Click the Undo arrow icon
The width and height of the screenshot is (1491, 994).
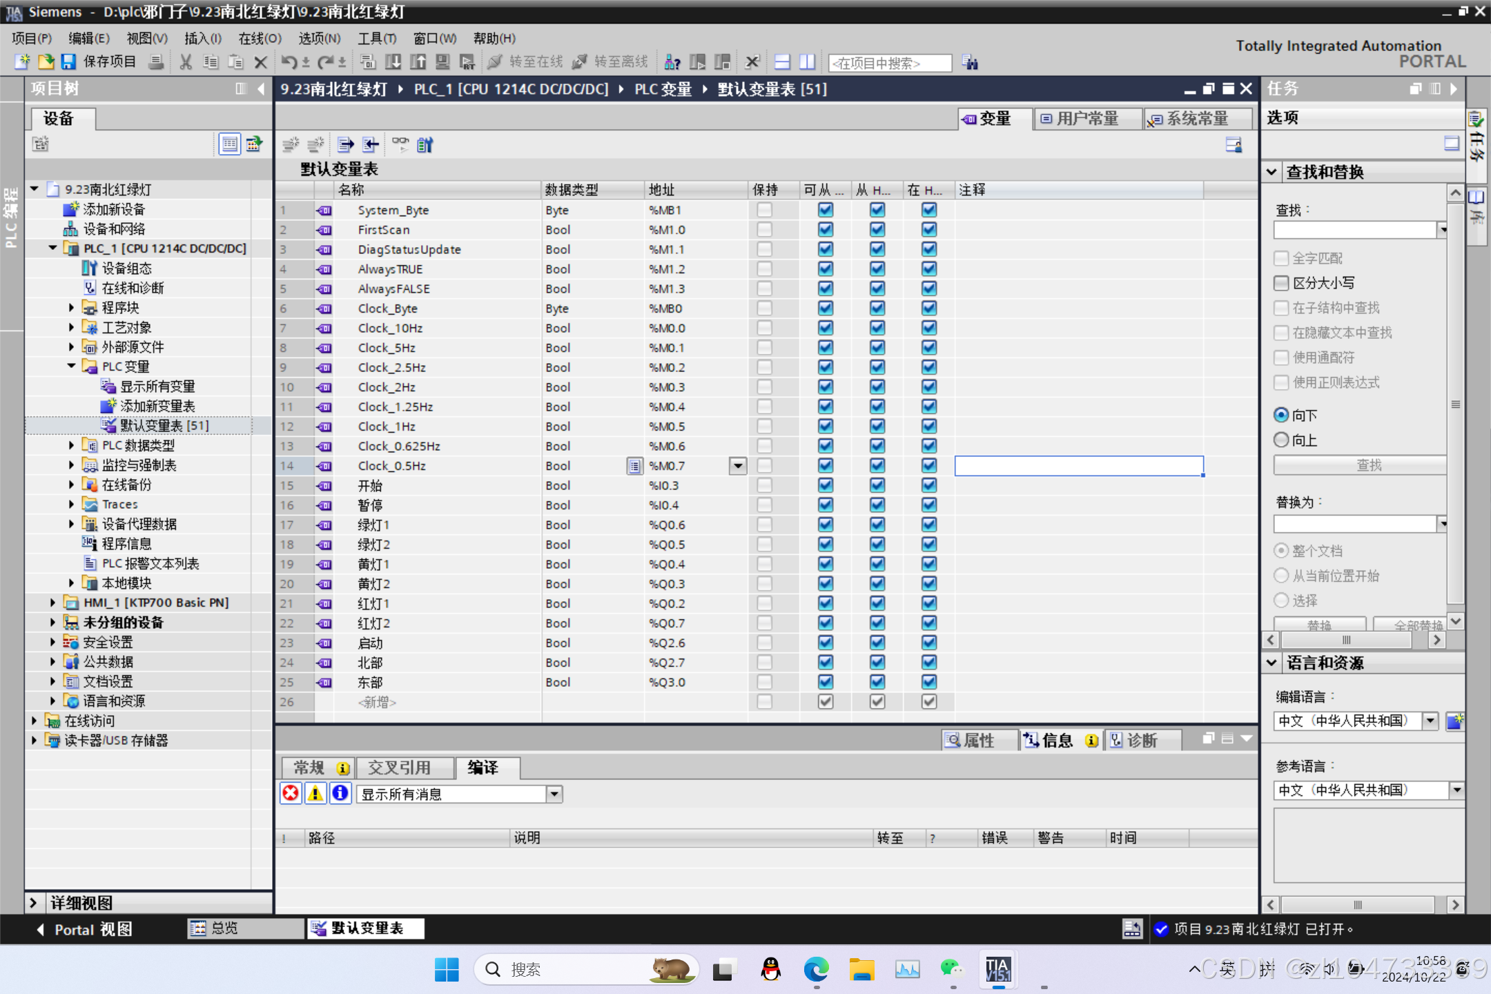[288, 62]
